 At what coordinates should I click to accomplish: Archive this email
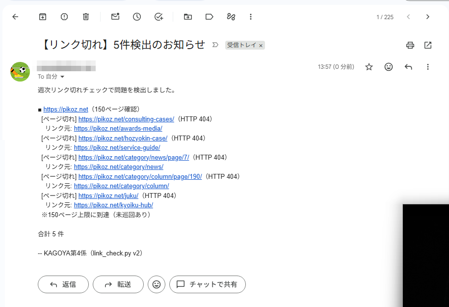coord(43,17)
